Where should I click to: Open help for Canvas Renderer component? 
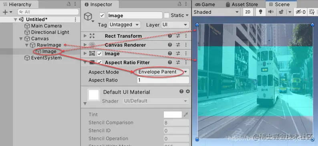click(170, 45)
